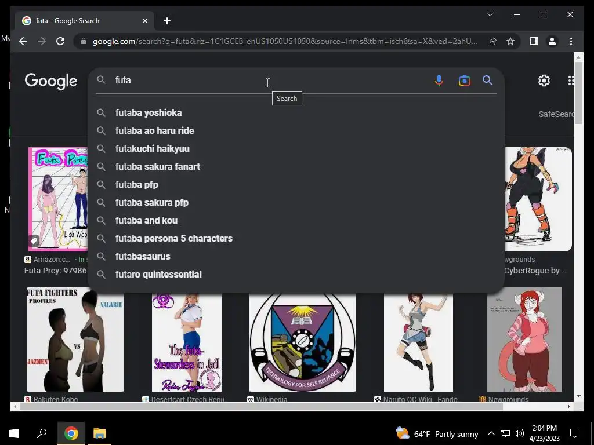View site information via the lock icon

click(x=84, y=41)
